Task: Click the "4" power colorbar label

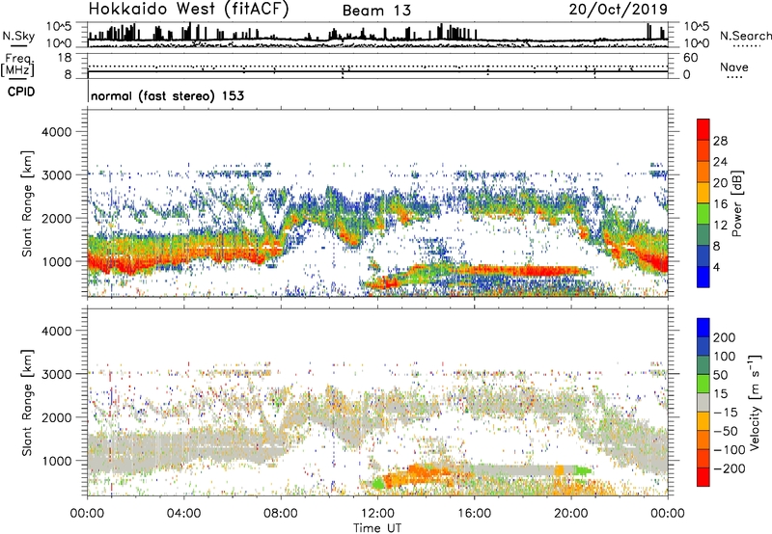Action: point(716,268)
